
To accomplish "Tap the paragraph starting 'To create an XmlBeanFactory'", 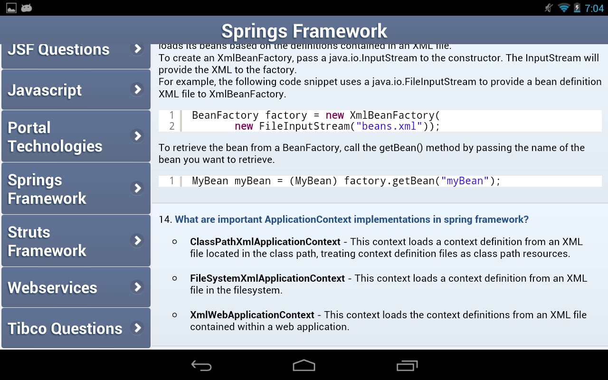I will [x=379, y=64].
